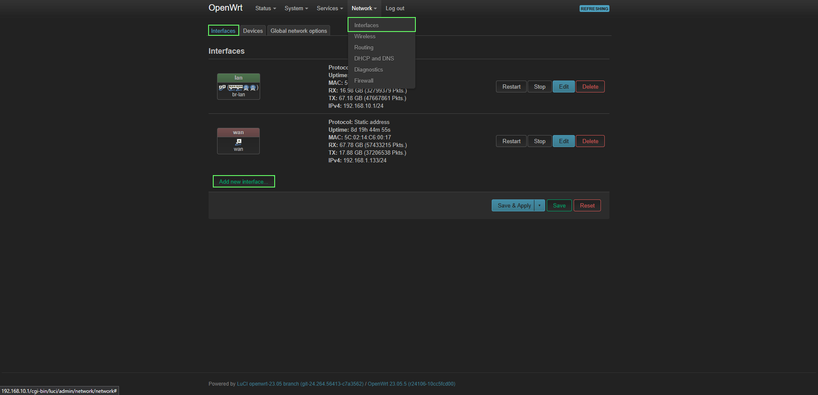Delete the wan interface
This screenshot has height=395, width=818.
(x=590, y=141)
